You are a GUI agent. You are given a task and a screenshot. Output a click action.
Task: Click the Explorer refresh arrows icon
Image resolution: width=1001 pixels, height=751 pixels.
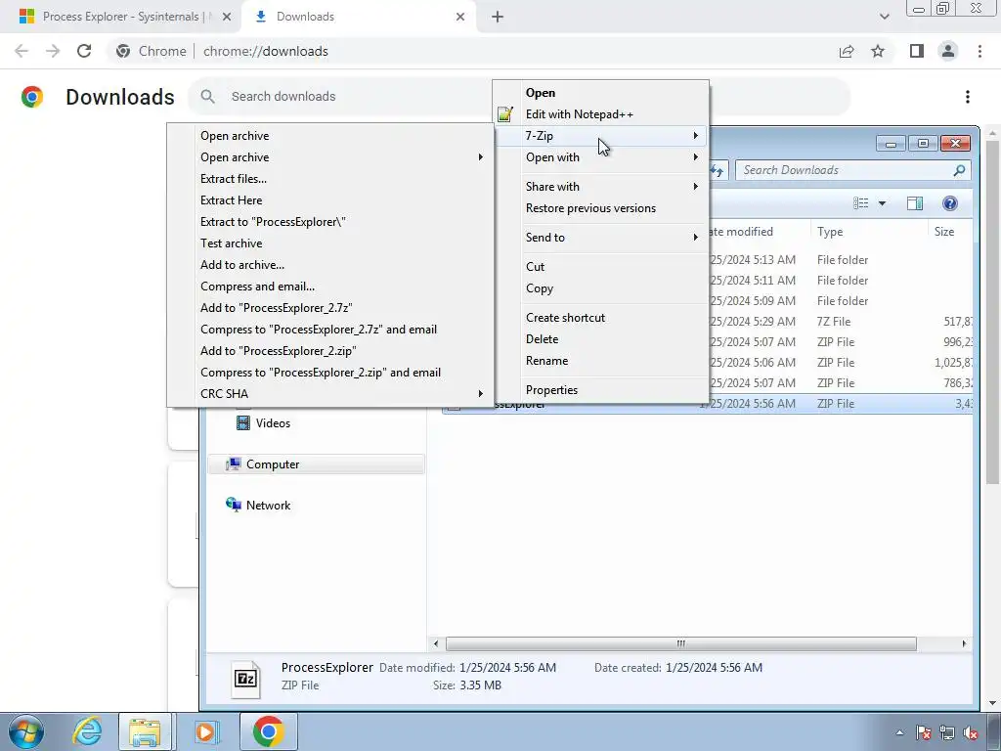pos(718,170)
